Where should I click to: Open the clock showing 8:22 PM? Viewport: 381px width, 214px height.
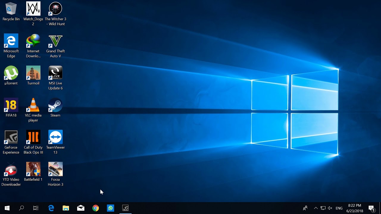tap(355, 208)
